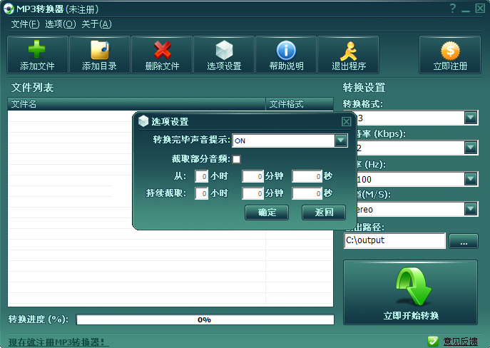The width and height of the screenshot is (490, 348).
Task: Open the 文件(F) menu
Action: [25, 24]
